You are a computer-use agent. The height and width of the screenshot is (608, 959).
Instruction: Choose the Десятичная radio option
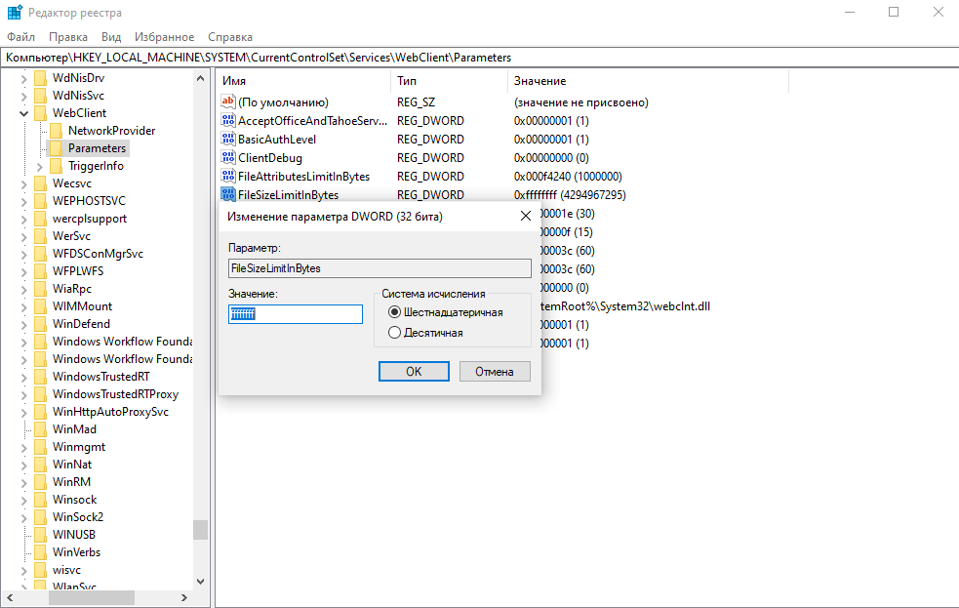click(x=394, y=333)
